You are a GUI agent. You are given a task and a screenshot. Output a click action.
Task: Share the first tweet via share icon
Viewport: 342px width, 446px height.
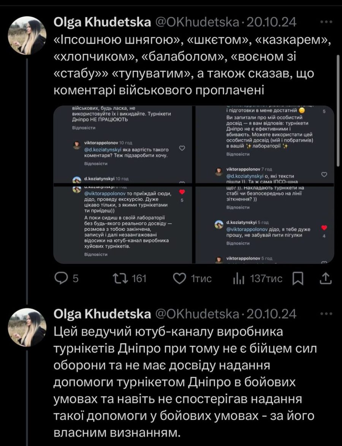coord(326,279)
